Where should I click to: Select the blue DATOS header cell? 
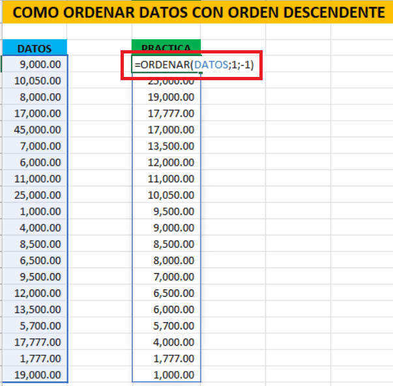[x=35, y=48]
